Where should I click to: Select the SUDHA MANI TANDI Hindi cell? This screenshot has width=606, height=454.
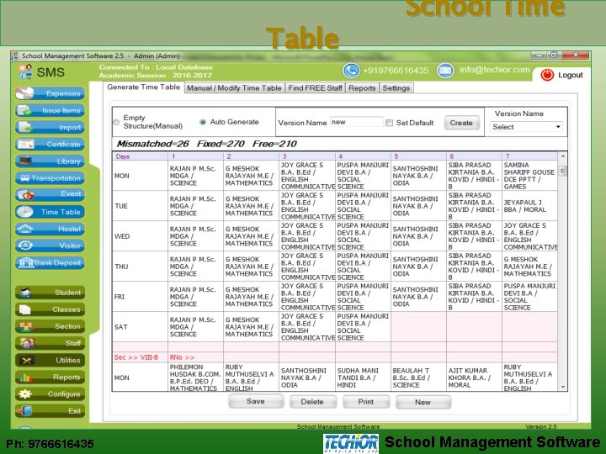coord(363,377)
